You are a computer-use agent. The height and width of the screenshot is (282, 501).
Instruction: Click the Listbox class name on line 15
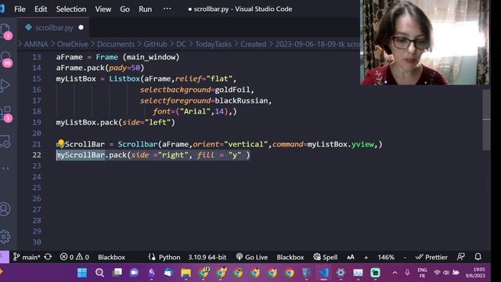tap(124, 78)
